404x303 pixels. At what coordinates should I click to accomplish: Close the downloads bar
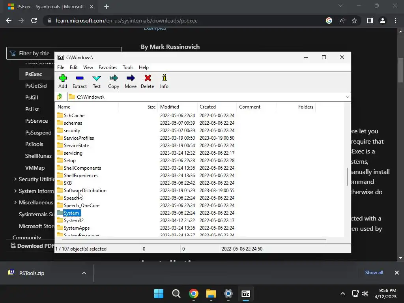coord(397,273)
